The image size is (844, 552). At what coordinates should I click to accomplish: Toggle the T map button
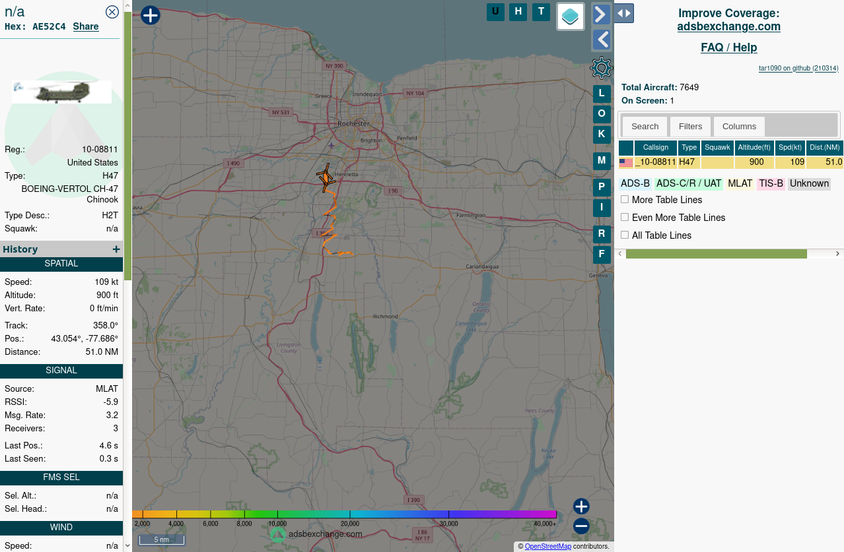541,11
